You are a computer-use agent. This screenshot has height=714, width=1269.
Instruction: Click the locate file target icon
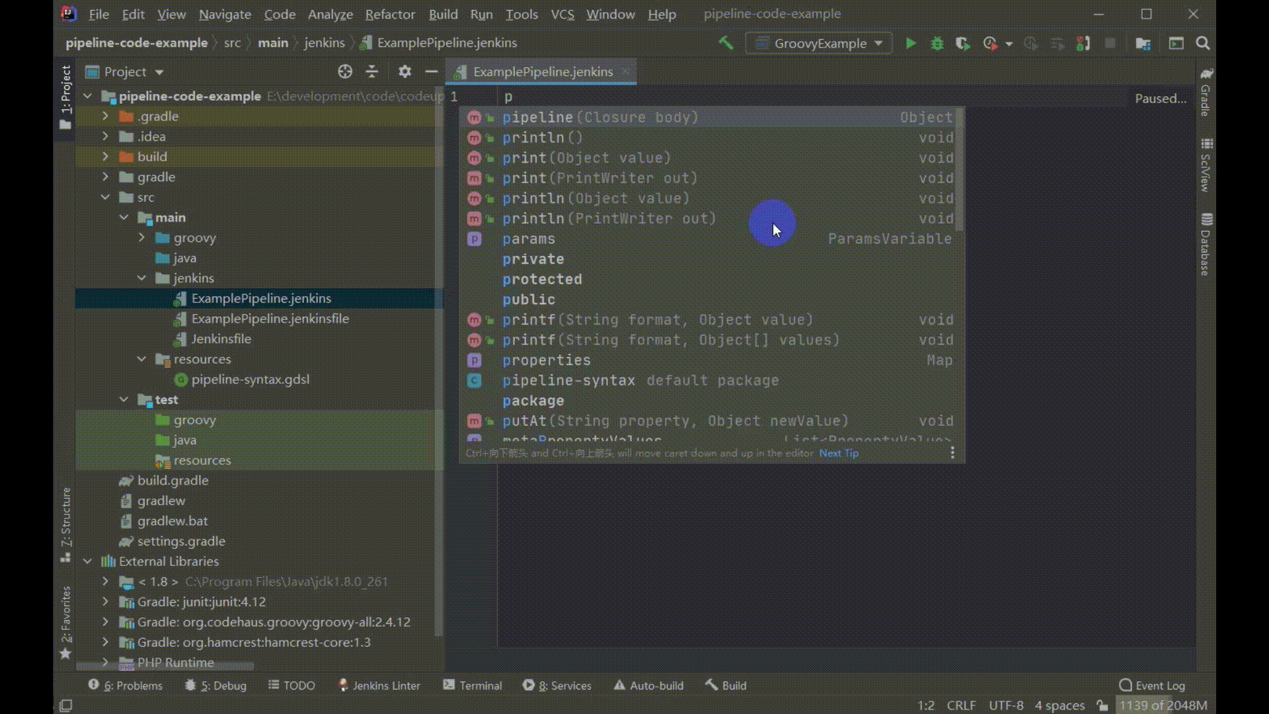click(x=345, y=71)
